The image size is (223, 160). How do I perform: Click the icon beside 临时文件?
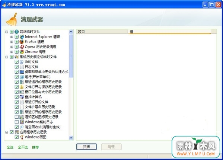coord(22,62)
